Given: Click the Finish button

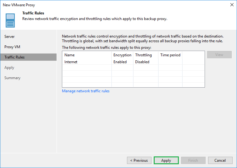Looking at the screenshot, I should coord(193,160).
